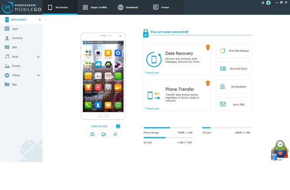Click the screen mirroring icon
This screenshot has width=290, height=190.
click(x=104, y=134)
